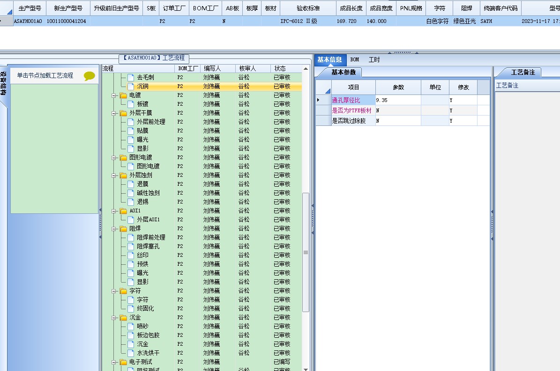Click the process list scrollbar thumb
Screen dimensions: 560x371
306,252
